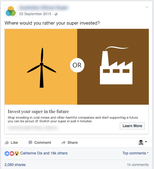This screenshot has width=154, height=169.
Task: Click the Learn More button
Action: click(x=132, y=126)
